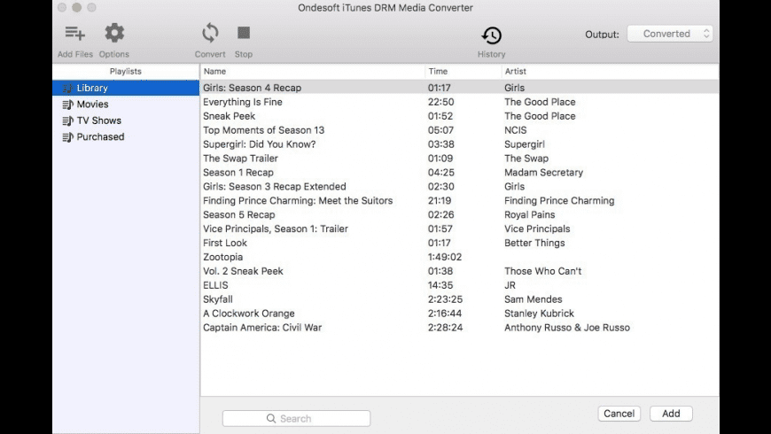Click the Movies playlist icon
Viewport: 771px width, 434px height.
68,105
